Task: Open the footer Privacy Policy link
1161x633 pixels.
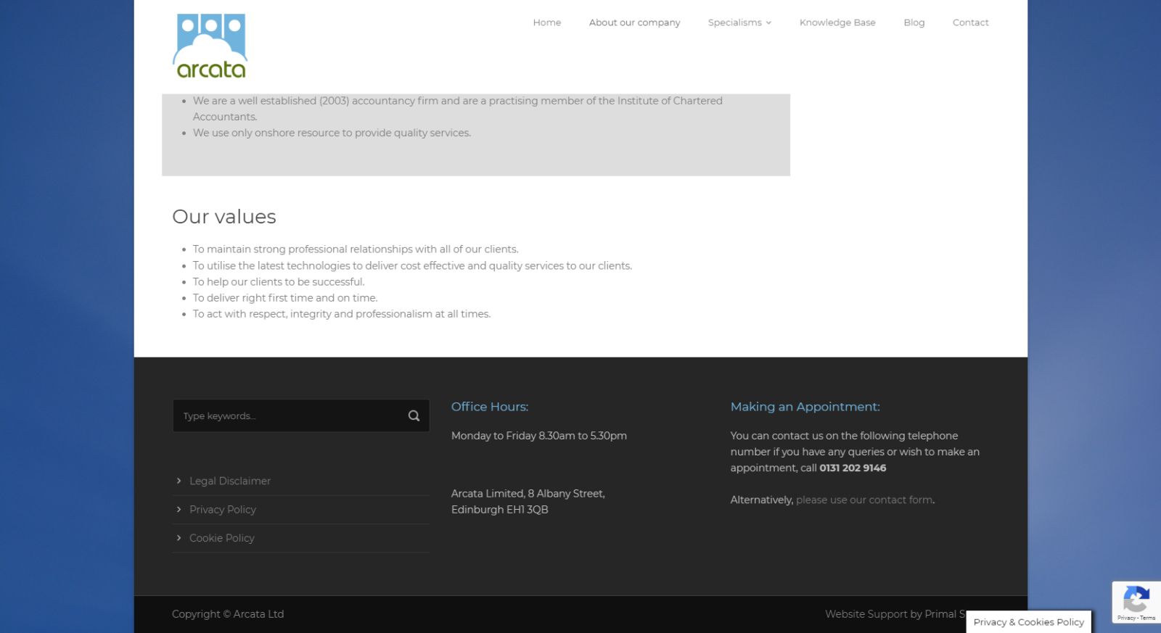Action: (223, 509)
